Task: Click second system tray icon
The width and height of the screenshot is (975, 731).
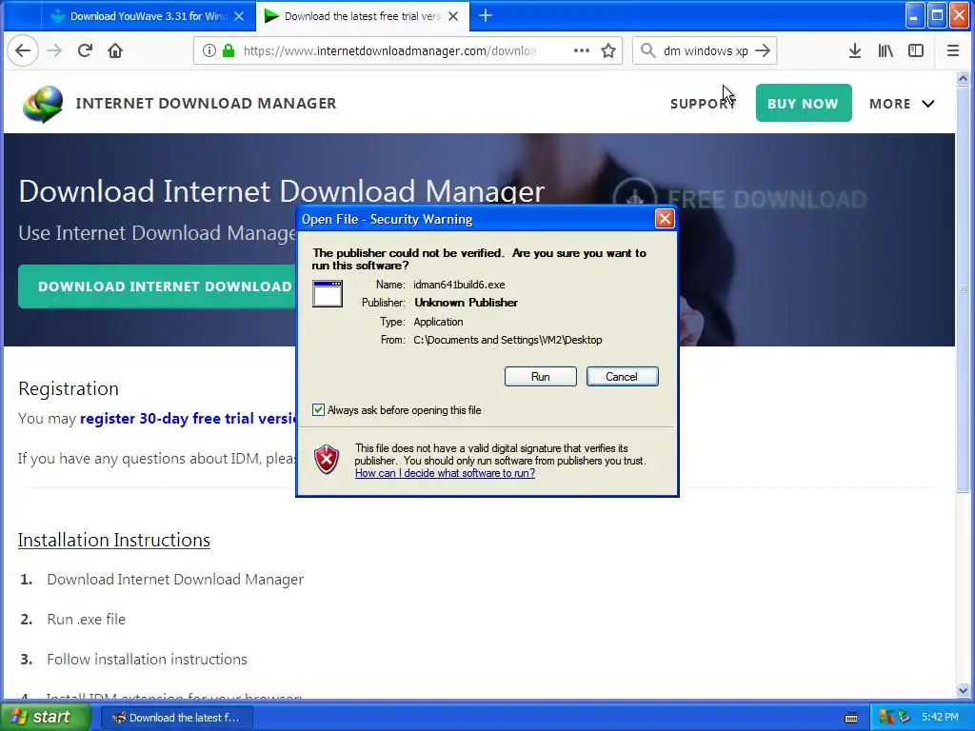Action: coord(905,718)
